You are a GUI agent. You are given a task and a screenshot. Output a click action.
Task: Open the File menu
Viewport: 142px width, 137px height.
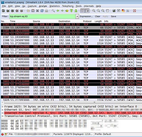coord(4,6)
